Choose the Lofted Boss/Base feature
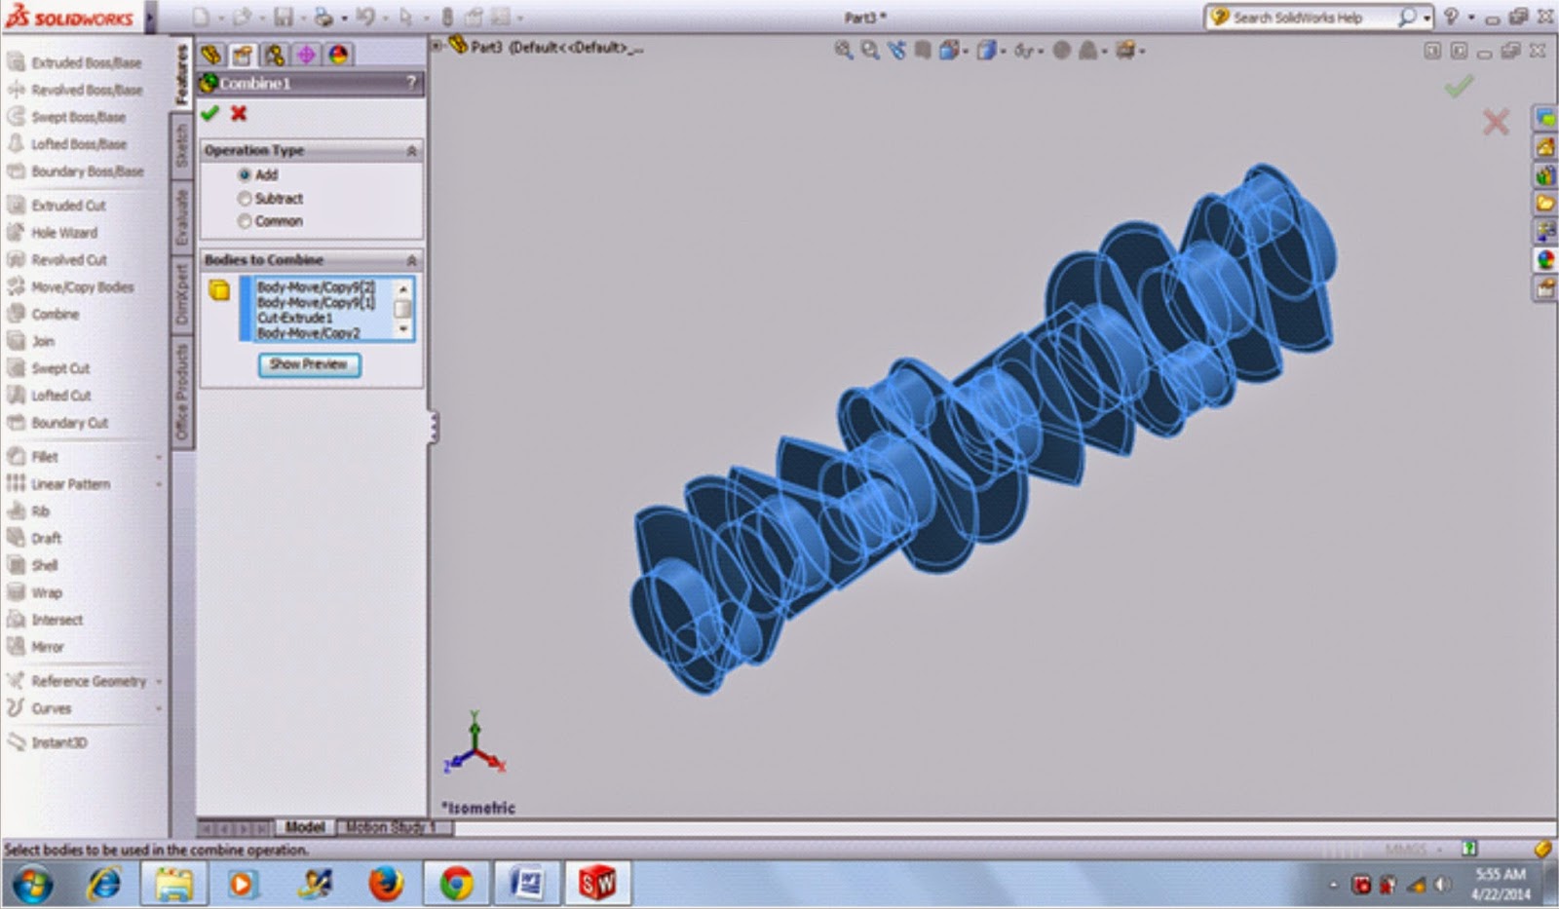The width and height of the screenshot is (1559, 909). (67, 144)
